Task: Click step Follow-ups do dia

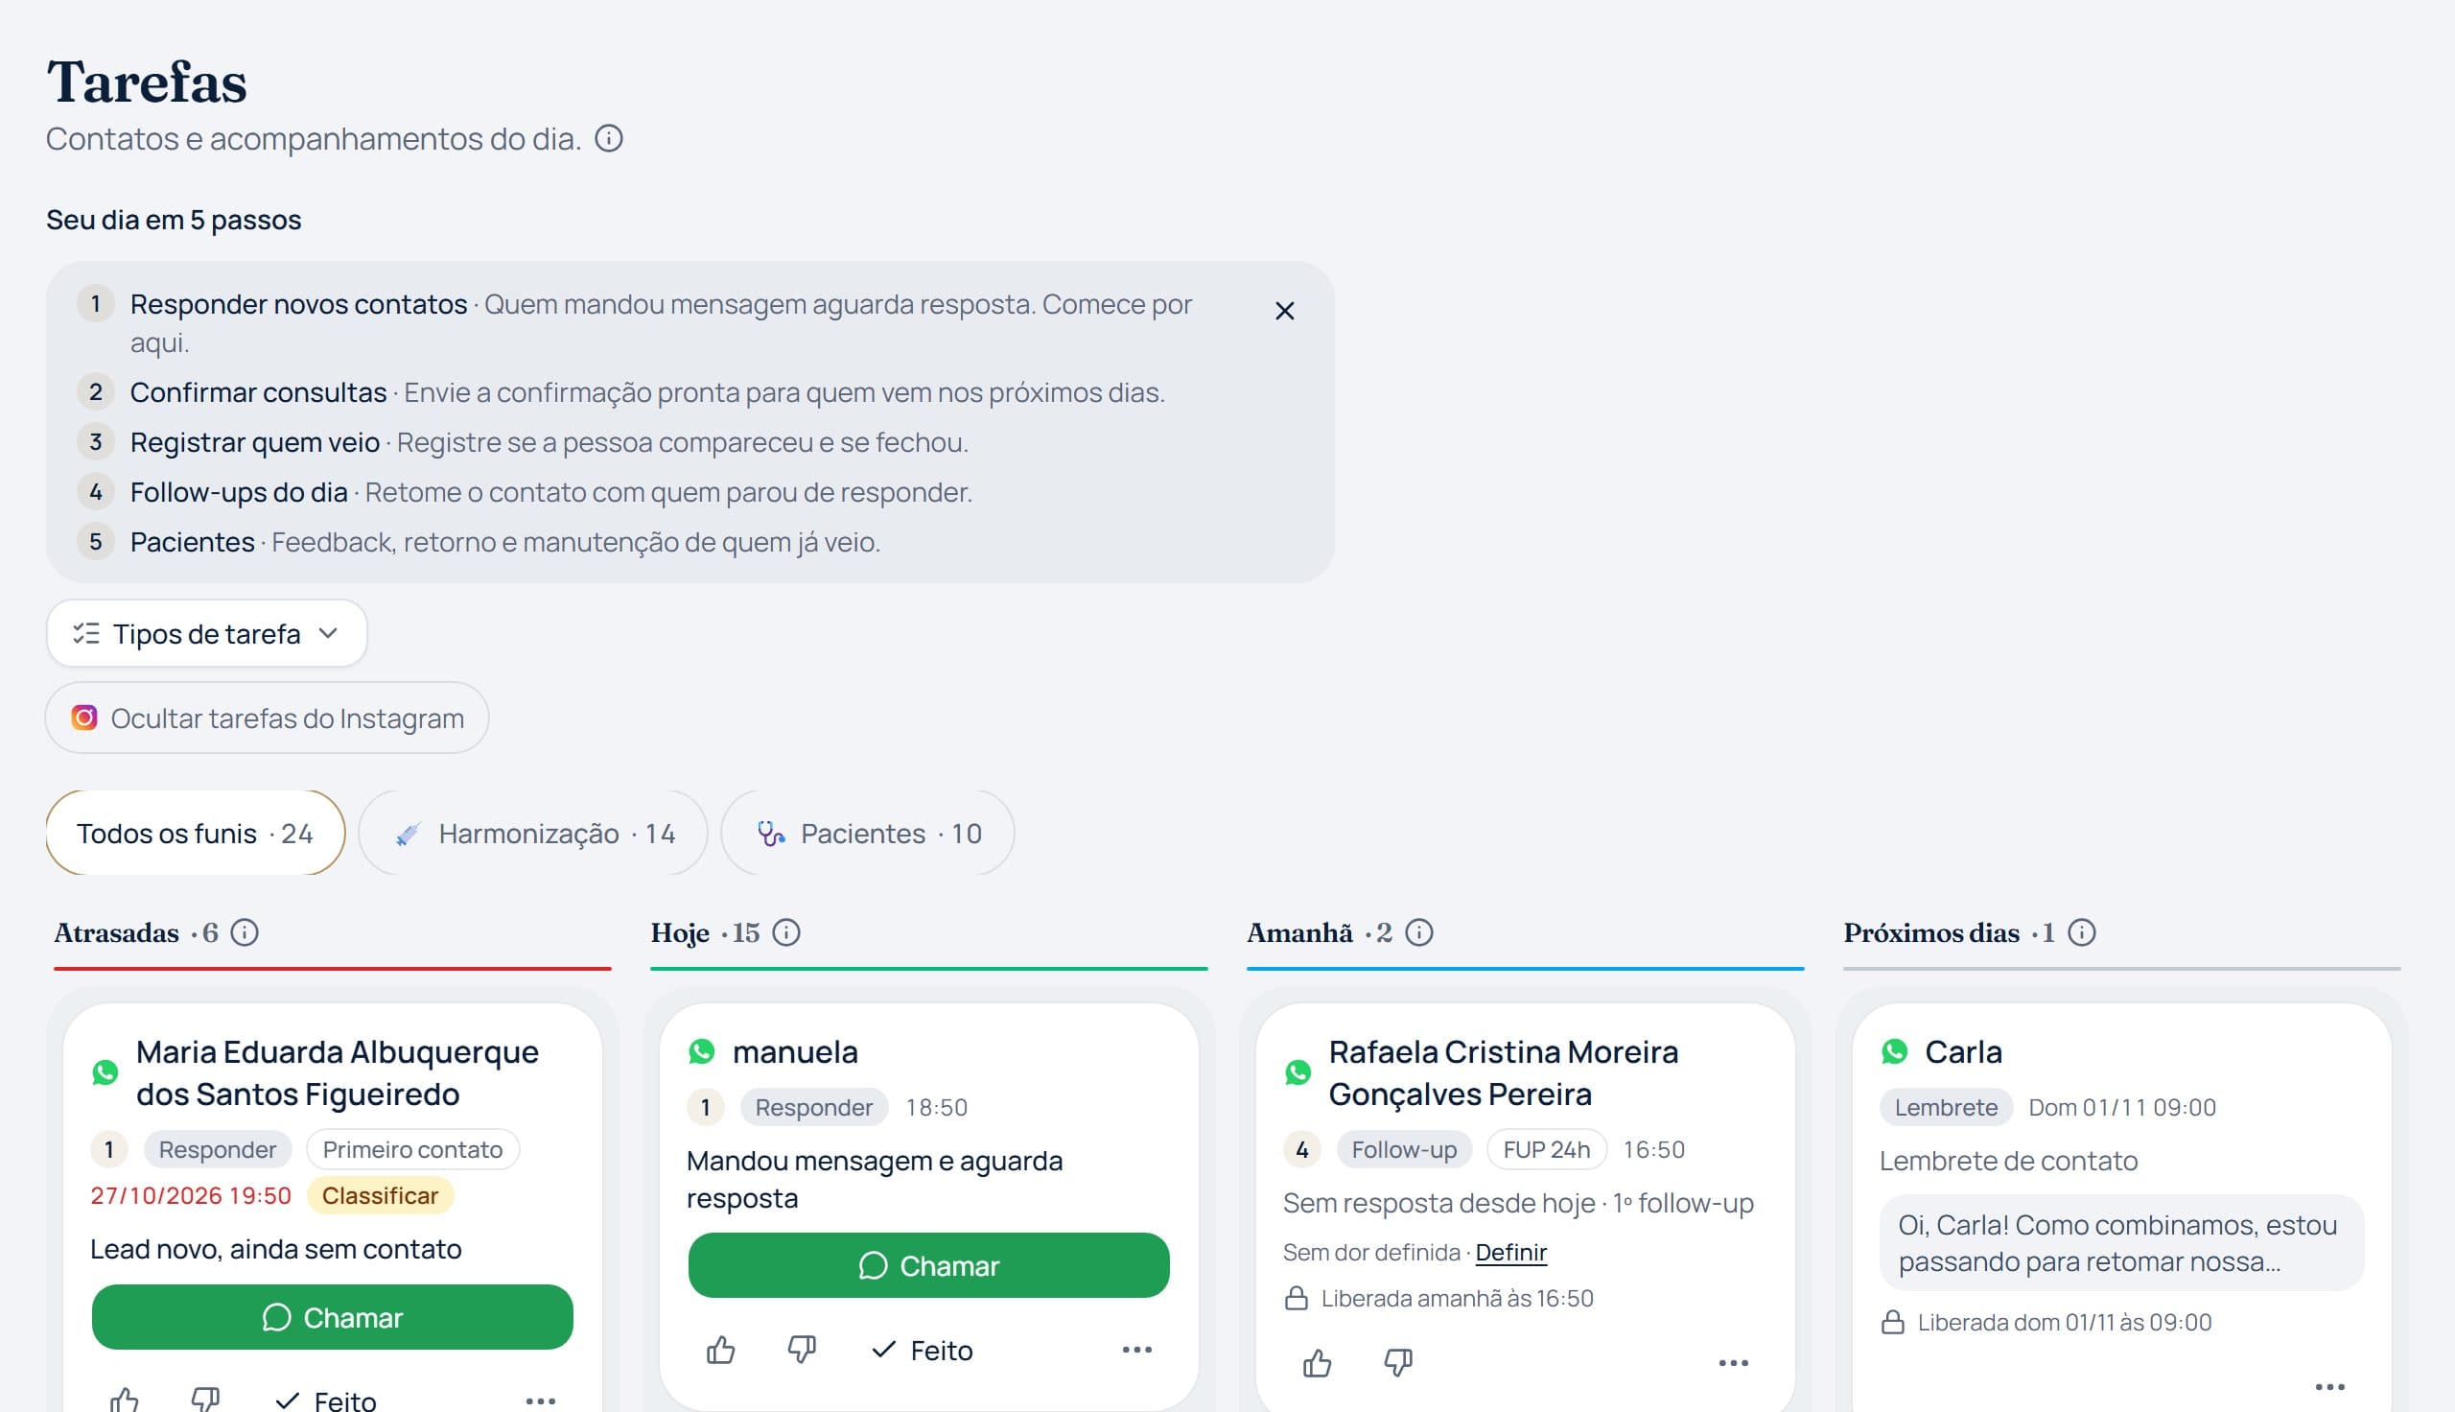Action: [239, 493]
